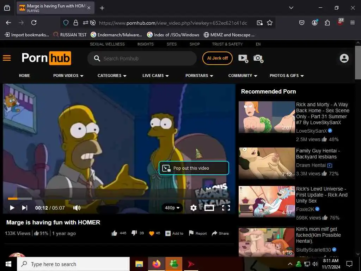Expand the COMMUNITY dropdown
Viewport: 361px width, 271px height.
tap(243, 76)
